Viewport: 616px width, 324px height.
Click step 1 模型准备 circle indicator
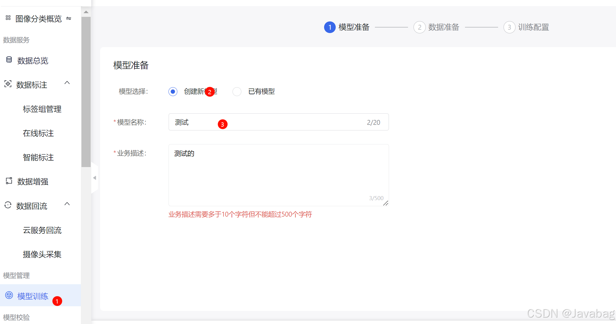(330, 27)
